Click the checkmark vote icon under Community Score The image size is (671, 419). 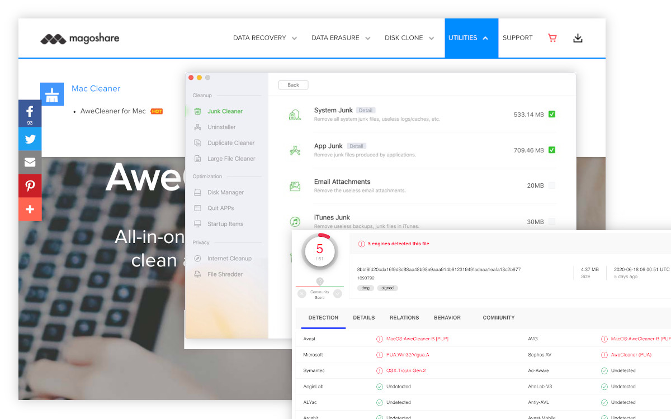(x=338, y=293)
